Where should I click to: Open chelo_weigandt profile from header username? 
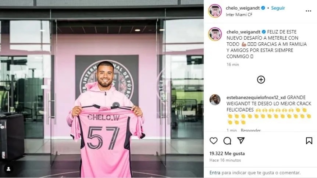pos(243,8)
